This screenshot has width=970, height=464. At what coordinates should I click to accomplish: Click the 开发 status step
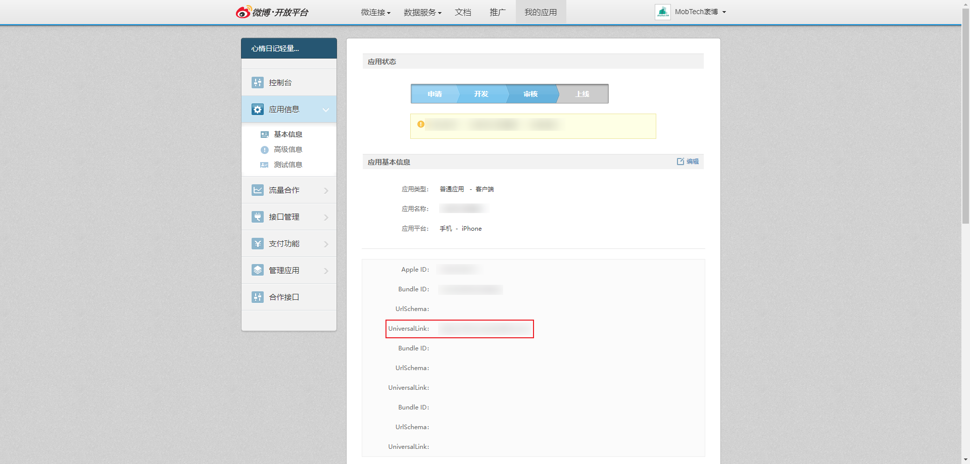[x=481, y=94]
